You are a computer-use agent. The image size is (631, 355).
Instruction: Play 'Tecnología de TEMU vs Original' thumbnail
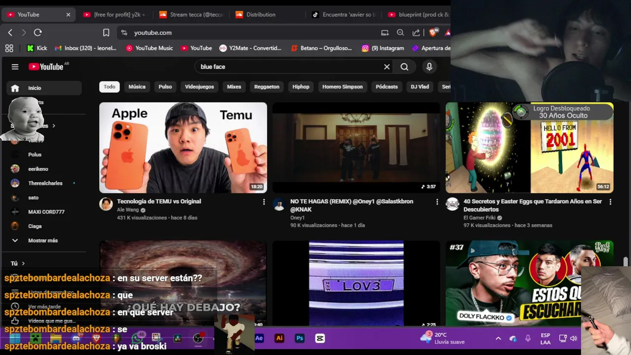pyautogui.click(x=183, y=147)
